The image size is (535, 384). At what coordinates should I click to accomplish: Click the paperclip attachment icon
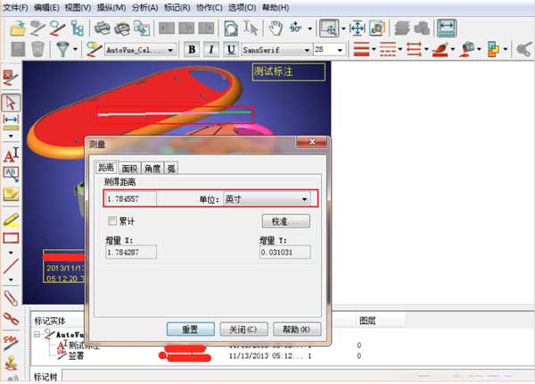point(11,298)
